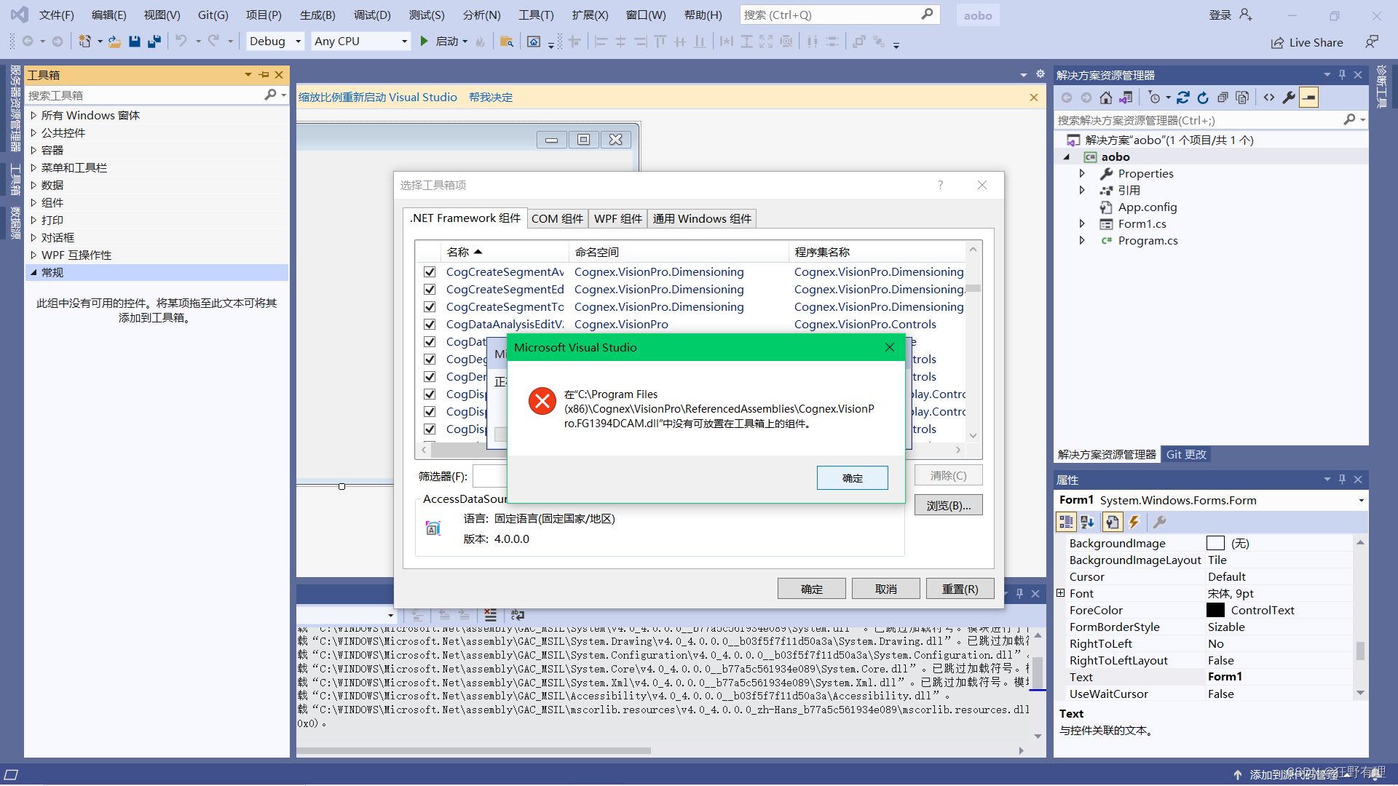The height and width of the screenshot is (786, 1398).
Task: Click the 浏览(B) browse button
Action: (x=948, y=504)
